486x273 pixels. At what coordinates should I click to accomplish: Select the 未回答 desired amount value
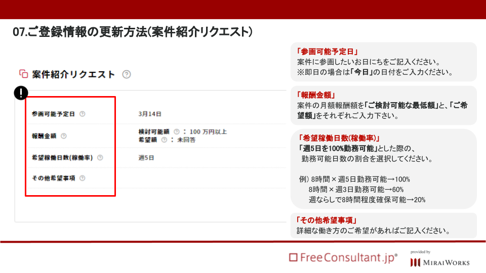tap(186, 140)
